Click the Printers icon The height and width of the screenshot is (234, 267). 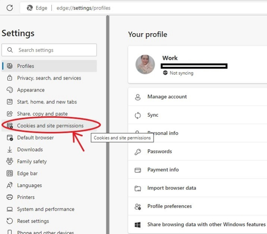(10, 197)
